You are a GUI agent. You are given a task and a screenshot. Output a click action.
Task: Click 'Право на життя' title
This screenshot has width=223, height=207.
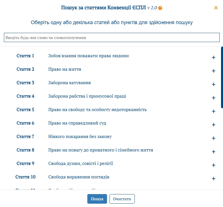65,69
